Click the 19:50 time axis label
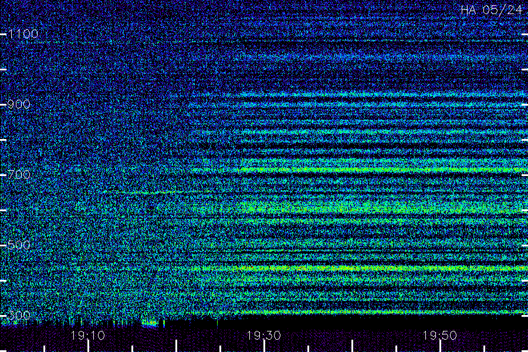Viewport: 528px width, 352px height. (440, 336)
